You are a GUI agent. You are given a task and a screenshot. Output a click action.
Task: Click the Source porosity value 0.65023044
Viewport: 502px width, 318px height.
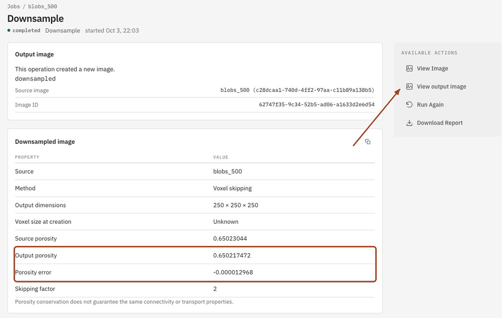[230, 238]
